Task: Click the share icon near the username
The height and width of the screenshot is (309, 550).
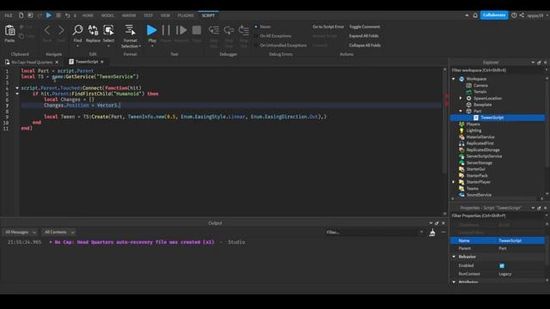Action: pyautogui.click(x=522, y=15)
